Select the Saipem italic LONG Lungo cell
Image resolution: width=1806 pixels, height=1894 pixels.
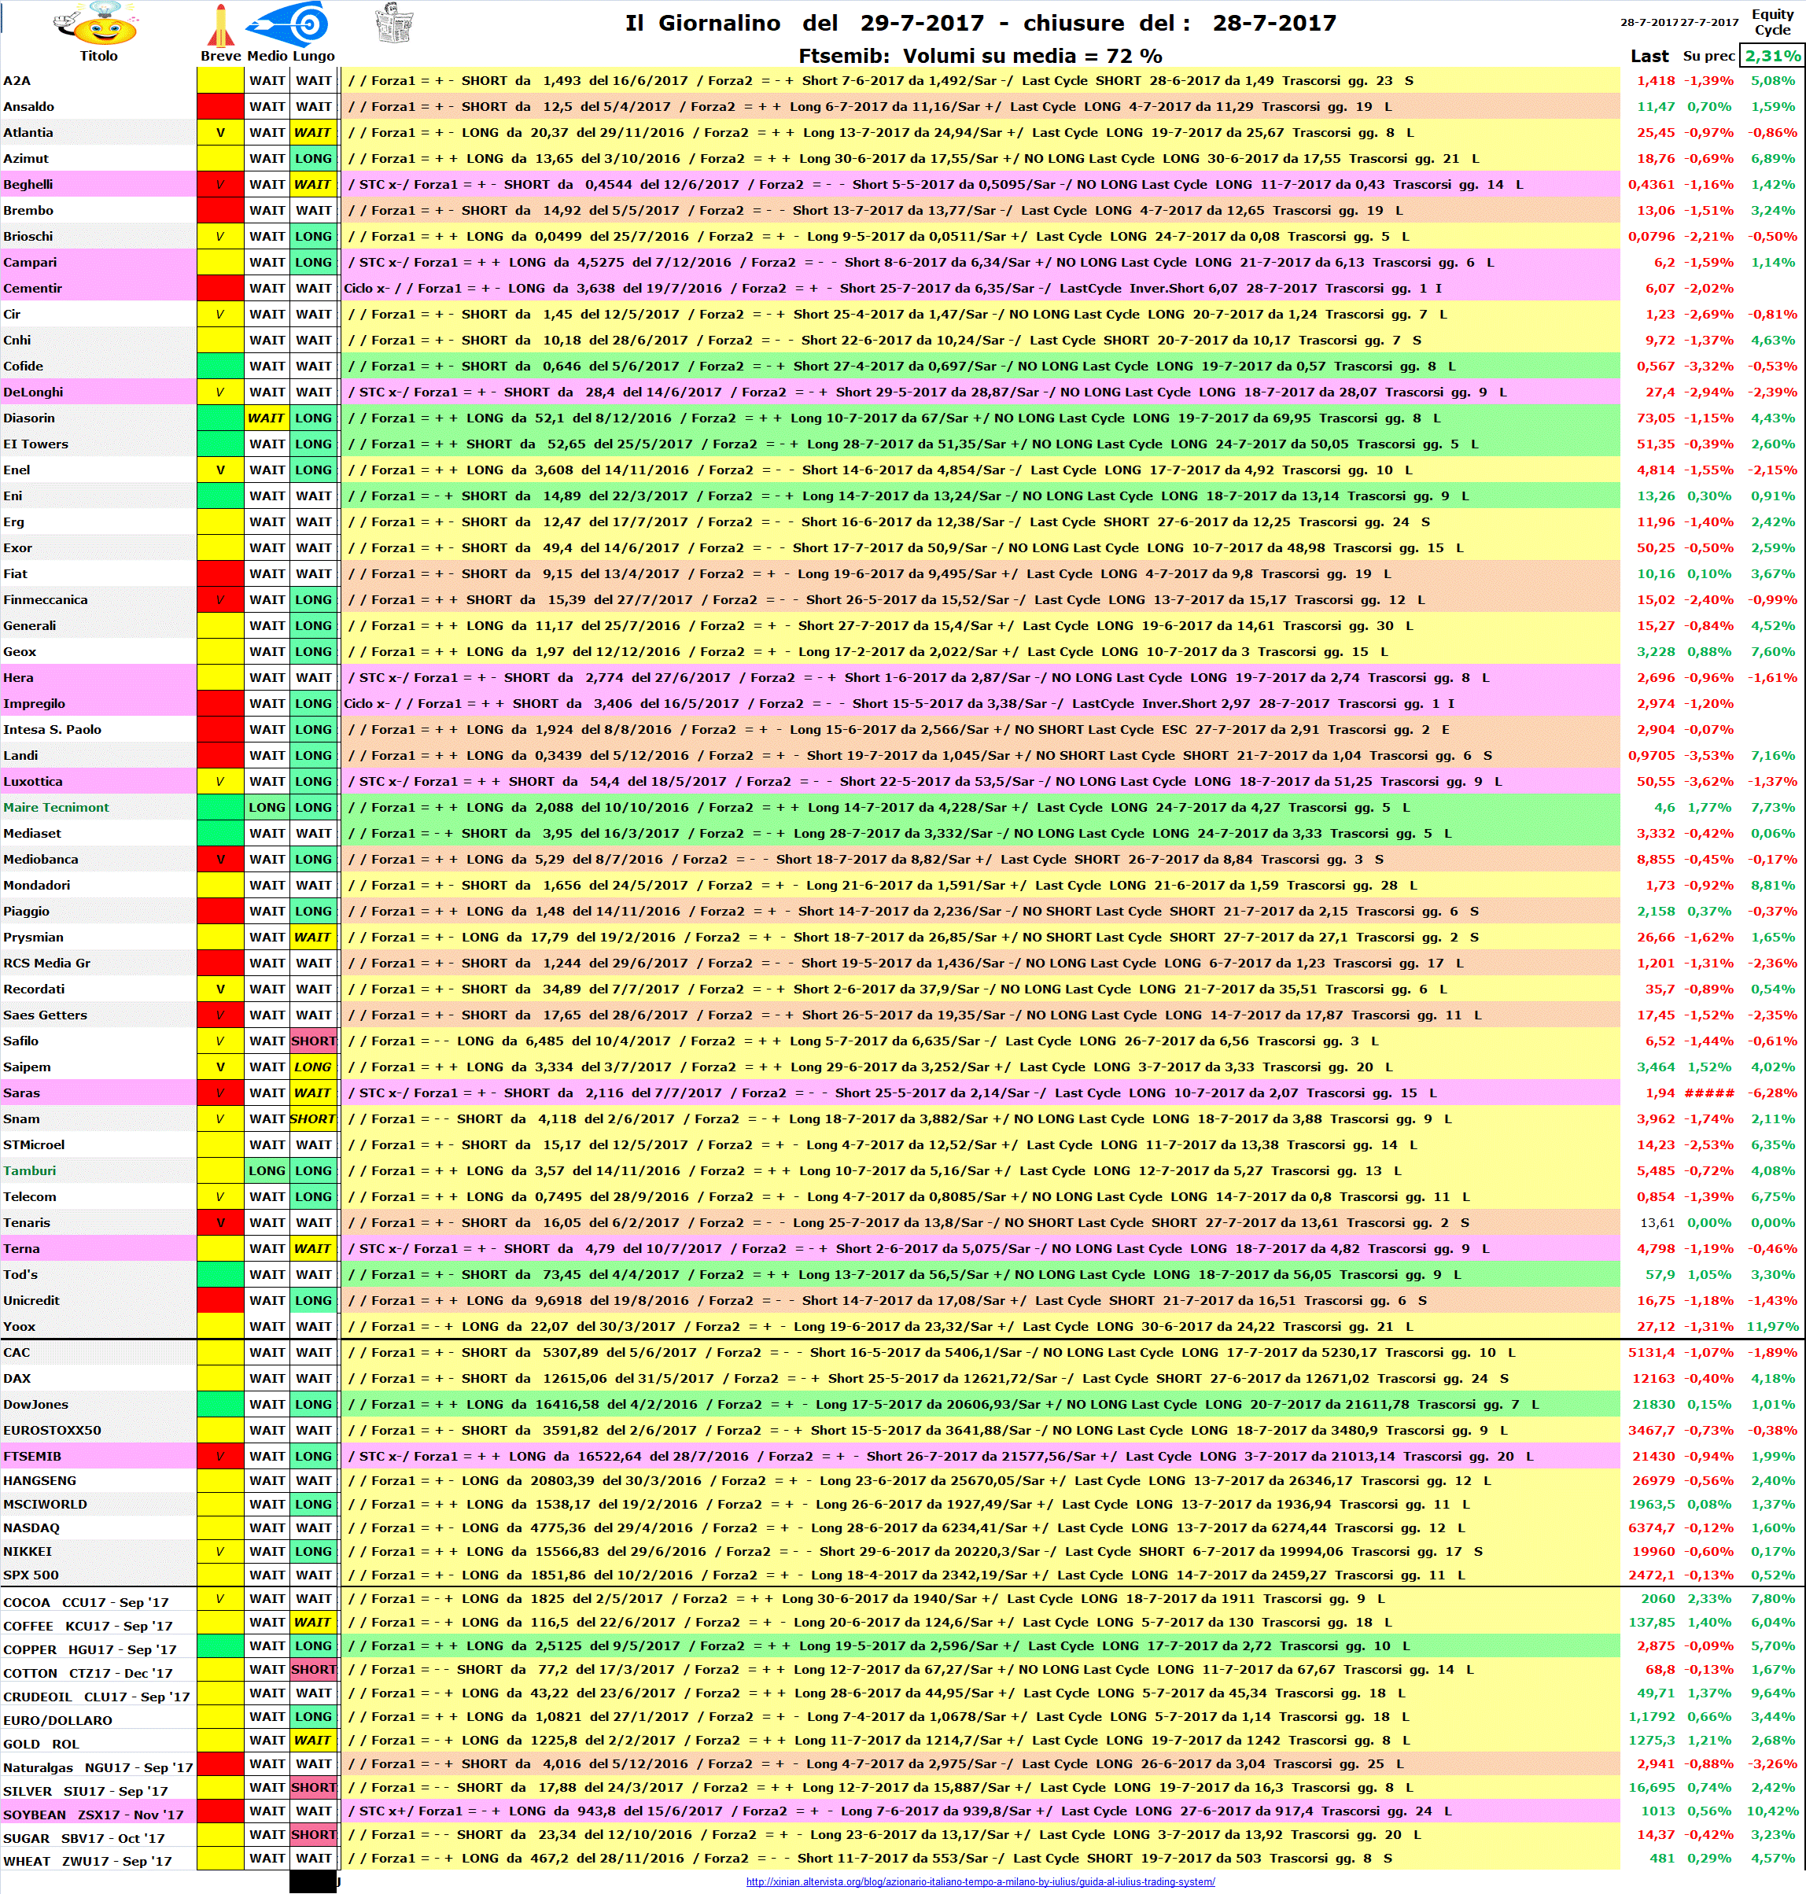(314, 1067)
